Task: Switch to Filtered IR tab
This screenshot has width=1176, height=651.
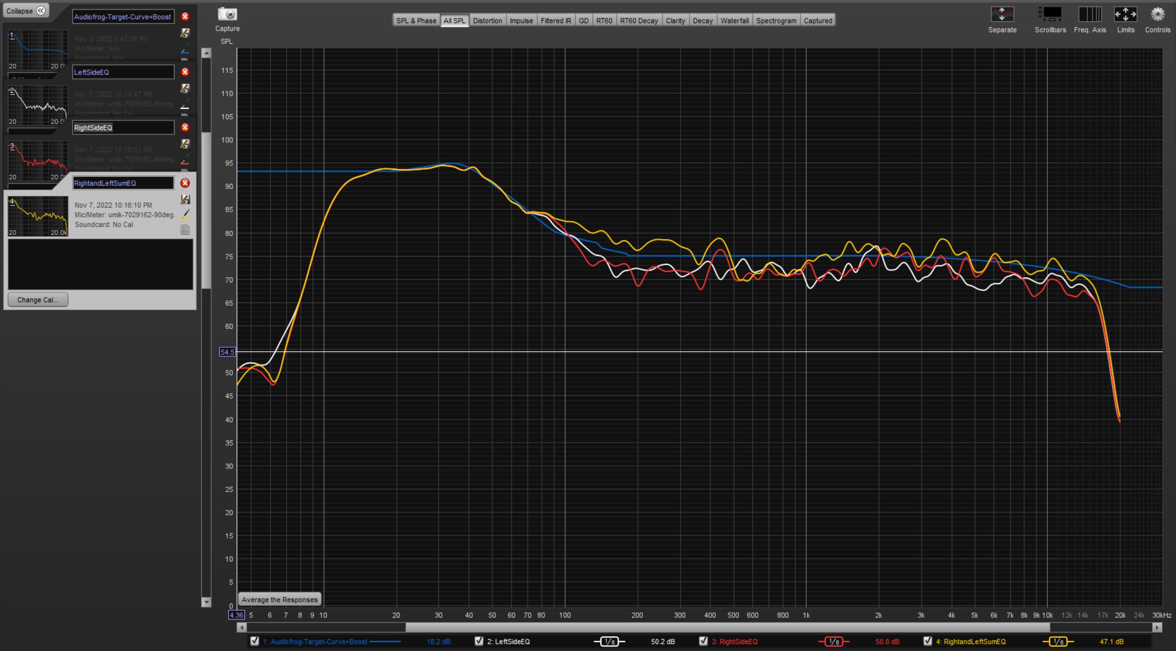Action: click(556, 21)
